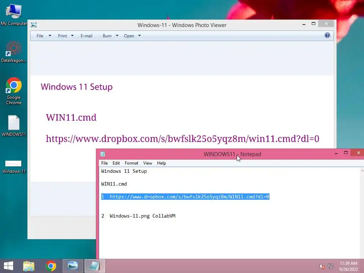The width and height of the screenshot is (364, 273).
Task: Open the Notepad Edit menu
Action: 116,163
